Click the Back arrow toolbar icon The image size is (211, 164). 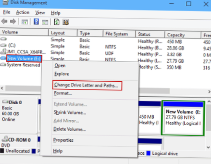pyautogui.click(x=4, y=21)
